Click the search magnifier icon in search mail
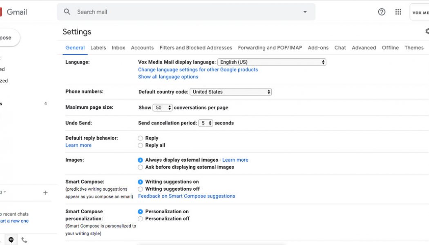Viewport: 429px width, 245px height. [x=67, y=12]
